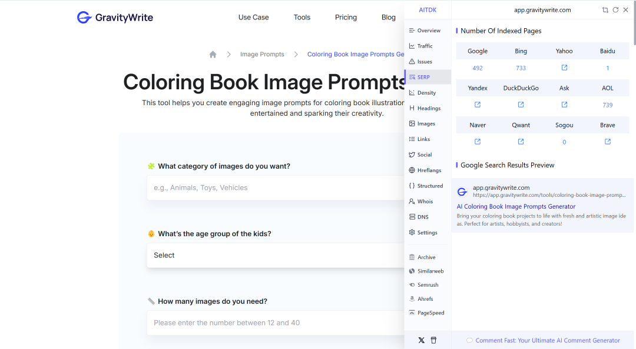Open Use Case navigation menu
636x349 pixels.
253,18
